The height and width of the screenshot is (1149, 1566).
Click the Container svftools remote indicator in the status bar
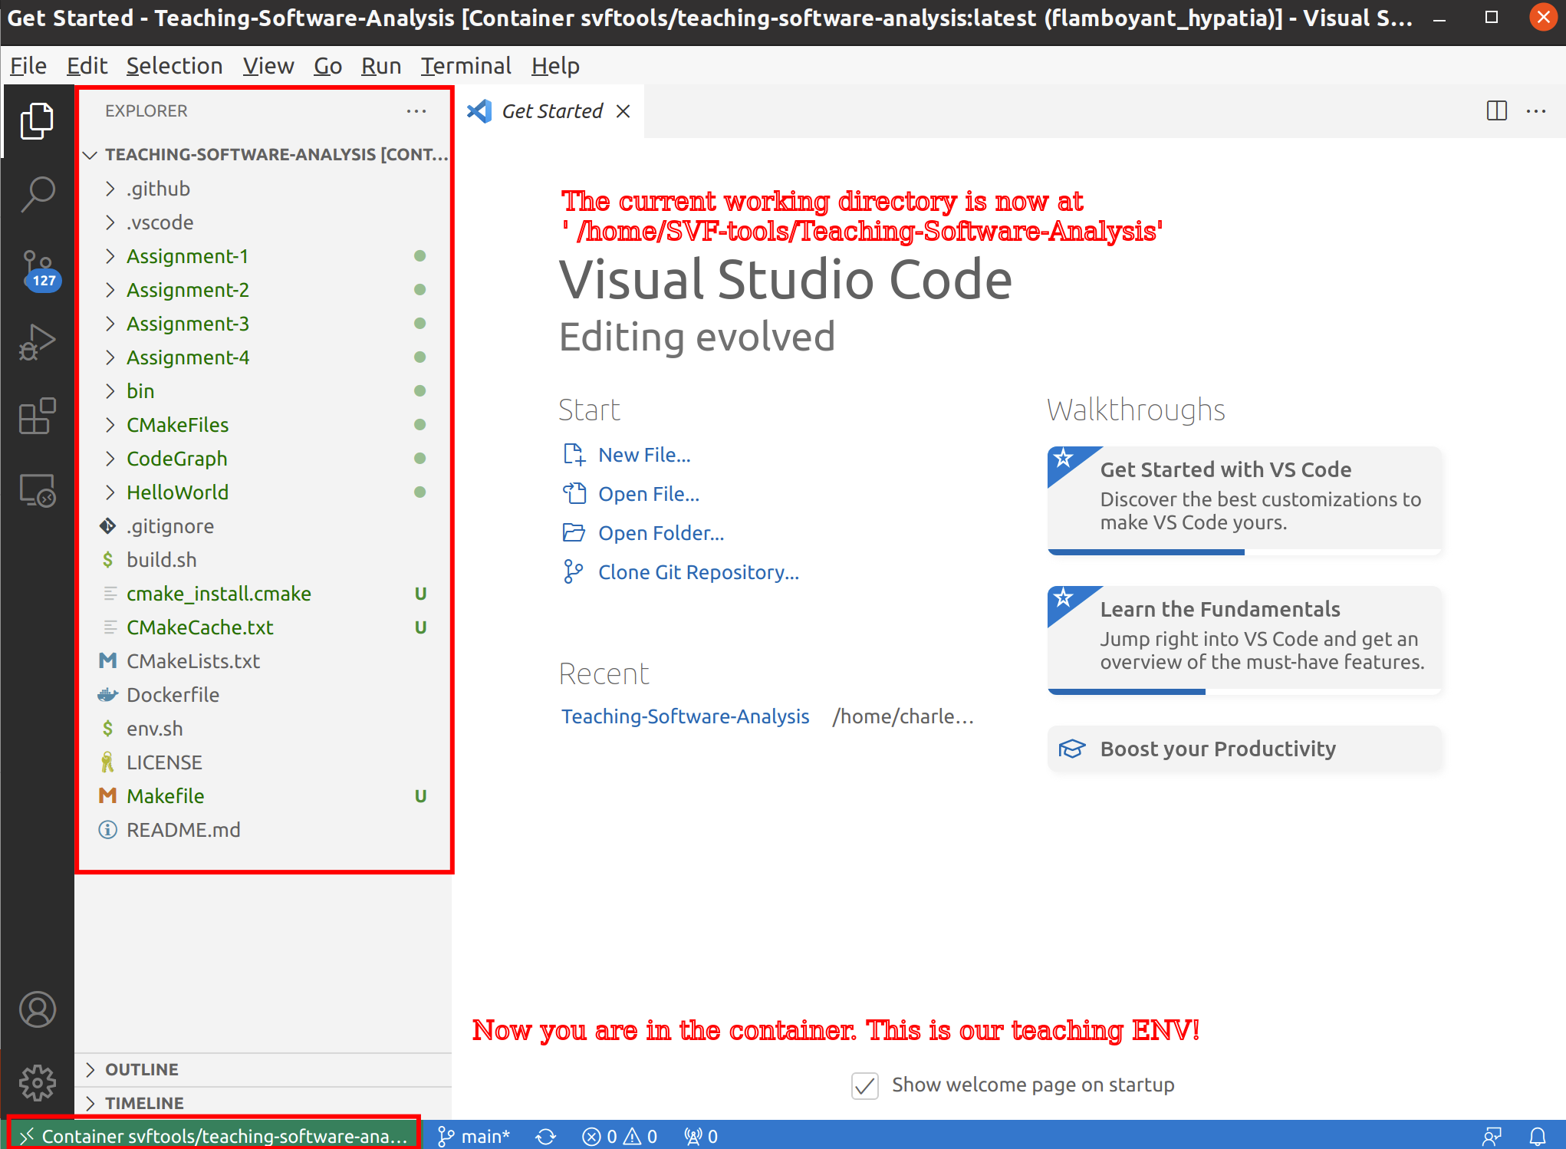tap(215, 1136)
